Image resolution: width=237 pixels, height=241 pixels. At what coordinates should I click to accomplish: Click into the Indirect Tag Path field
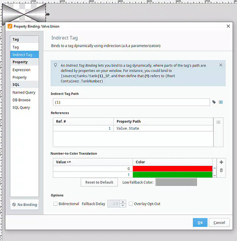pos(131,102)
